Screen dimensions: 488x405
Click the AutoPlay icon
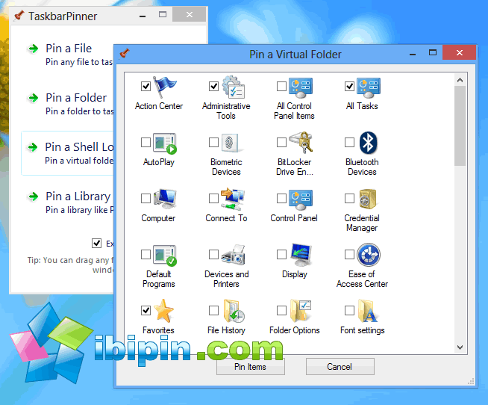(165, 143)
